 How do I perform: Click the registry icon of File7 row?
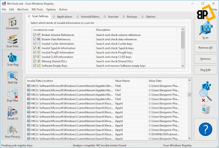click(28, 90)
